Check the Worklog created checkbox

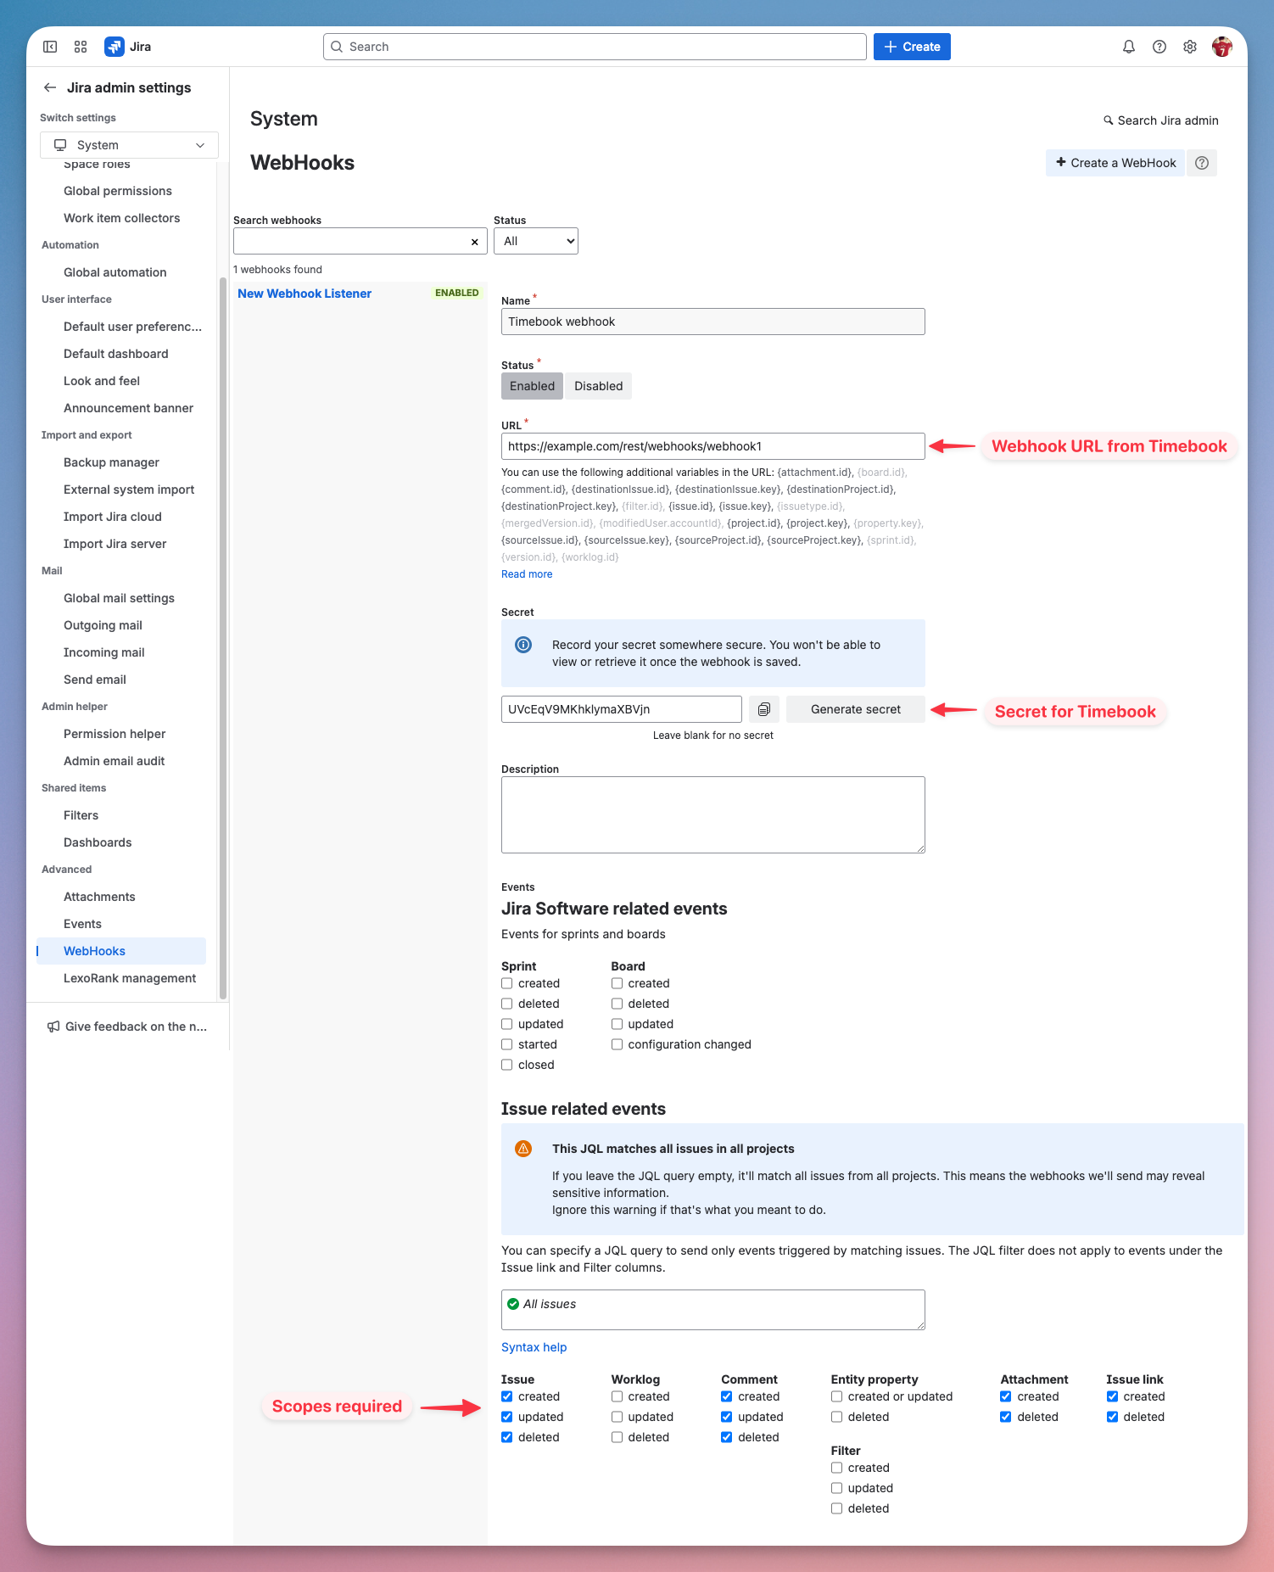(x=617, y=1396)
